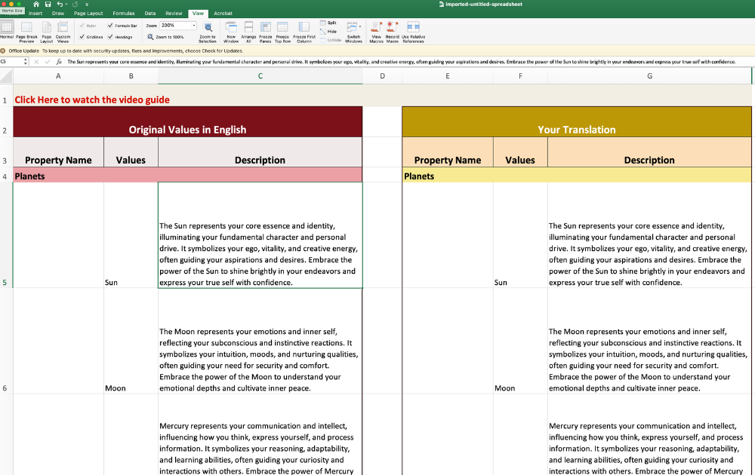The image size is (755, 475).
Task: Select the 'Your Translation' header cell
Action: click(x=577, y=122)
